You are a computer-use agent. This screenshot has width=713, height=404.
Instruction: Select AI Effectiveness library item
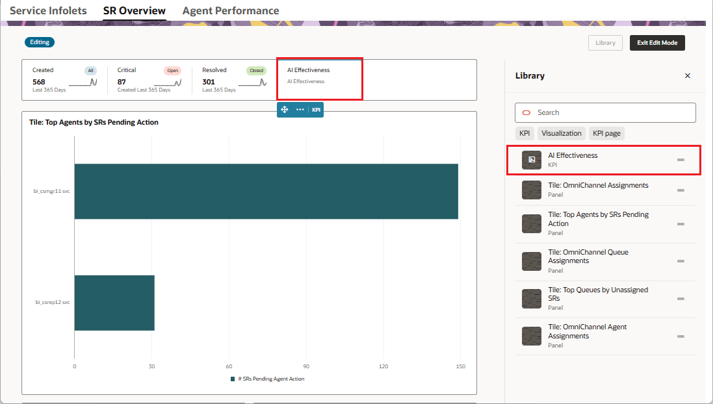point(604,160)
